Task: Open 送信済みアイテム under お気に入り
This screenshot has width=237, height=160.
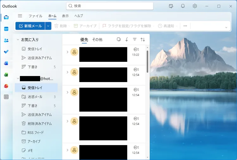Action: tap(36, 58)
